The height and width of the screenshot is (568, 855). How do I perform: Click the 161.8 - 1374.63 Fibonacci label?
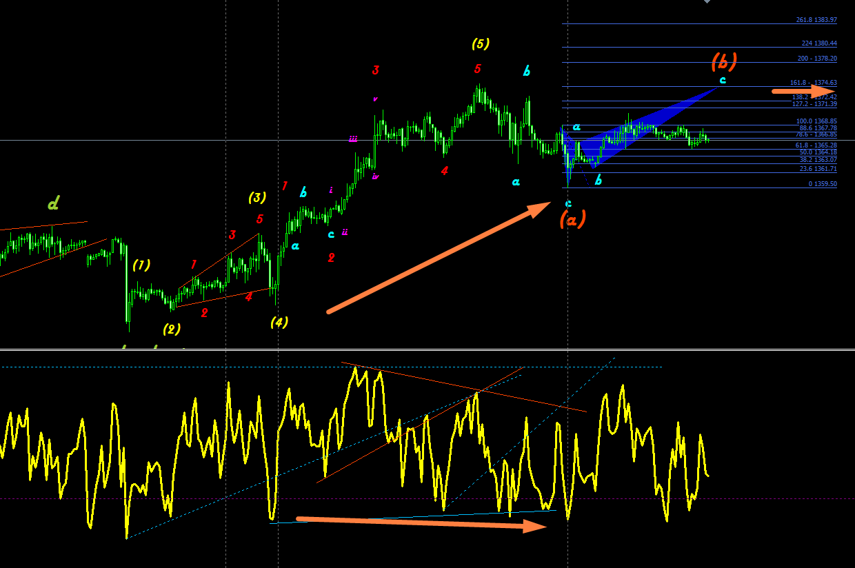tap(814, 83)
